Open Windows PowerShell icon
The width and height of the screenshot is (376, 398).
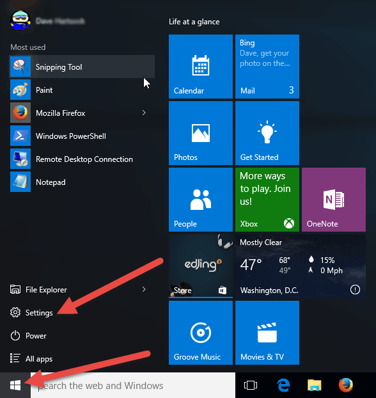(20, 136)
